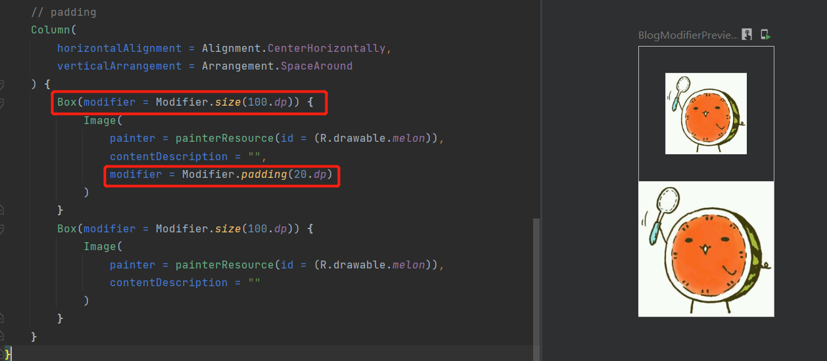Image resolution: width=827 pixels, height=361 pixels.
Task: Click 'size' in the second Box line
Action: point(228,228)
